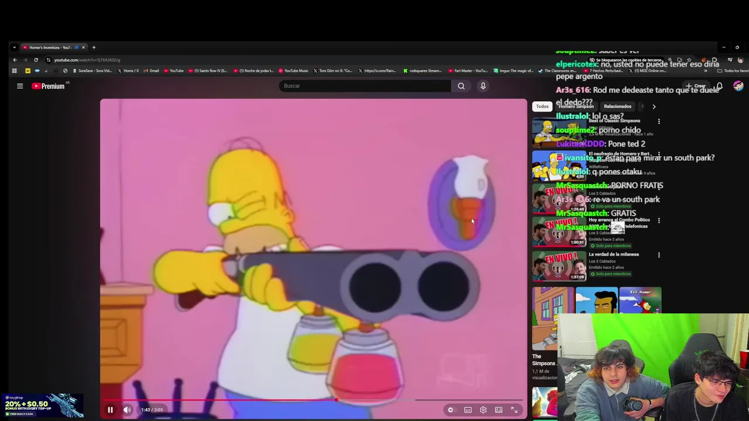Image resolution: width=749 pixels, height=421 pixels.
Task: Close the Homer's Inventions tab
Action: tap(83, 47)
